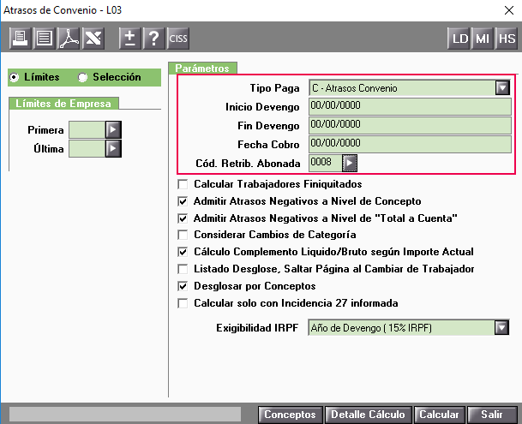Open lookup arrow next to Primera field

[x=113, y=129]
